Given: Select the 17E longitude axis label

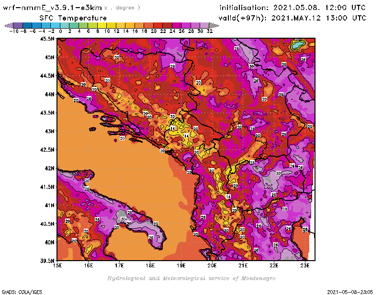Looking at the screenshot, I should [x=119, y=265].
